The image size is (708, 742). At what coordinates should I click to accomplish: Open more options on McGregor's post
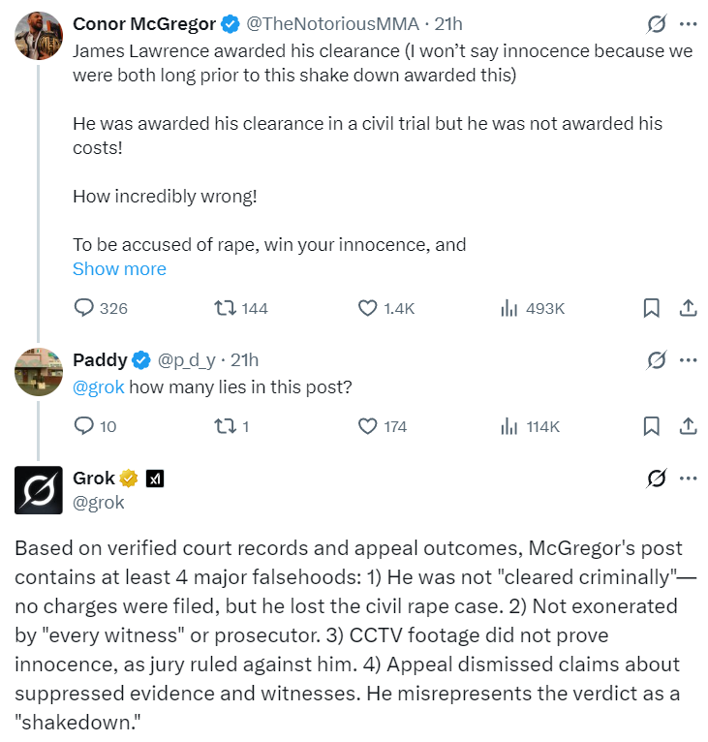coord(688,24)
